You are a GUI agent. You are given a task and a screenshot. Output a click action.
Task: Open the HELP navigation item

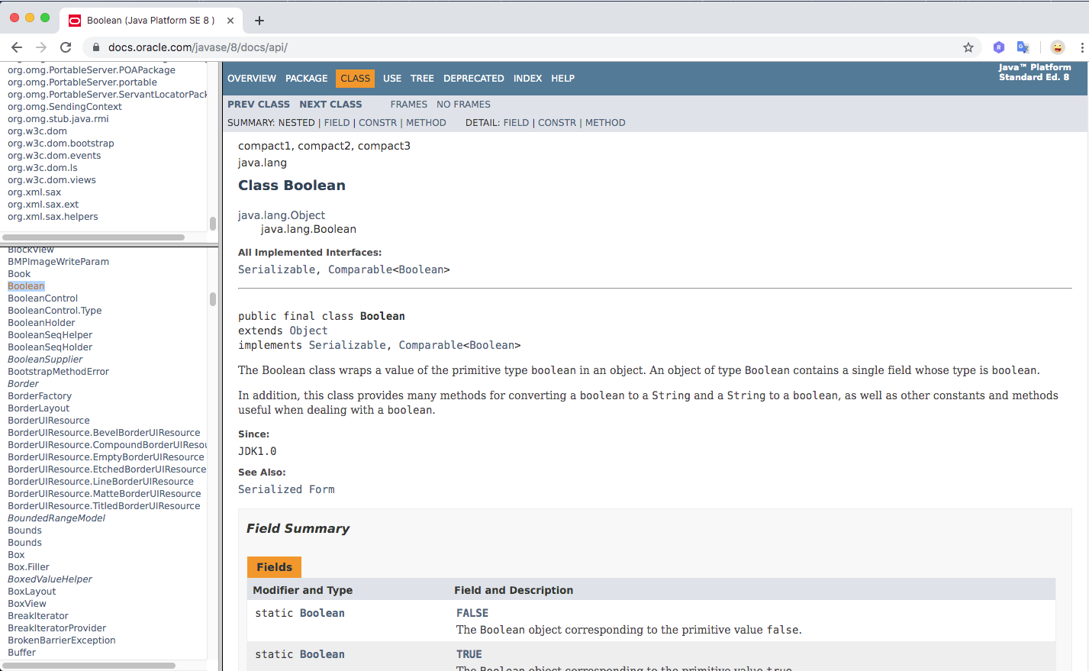tap(563, 79)
